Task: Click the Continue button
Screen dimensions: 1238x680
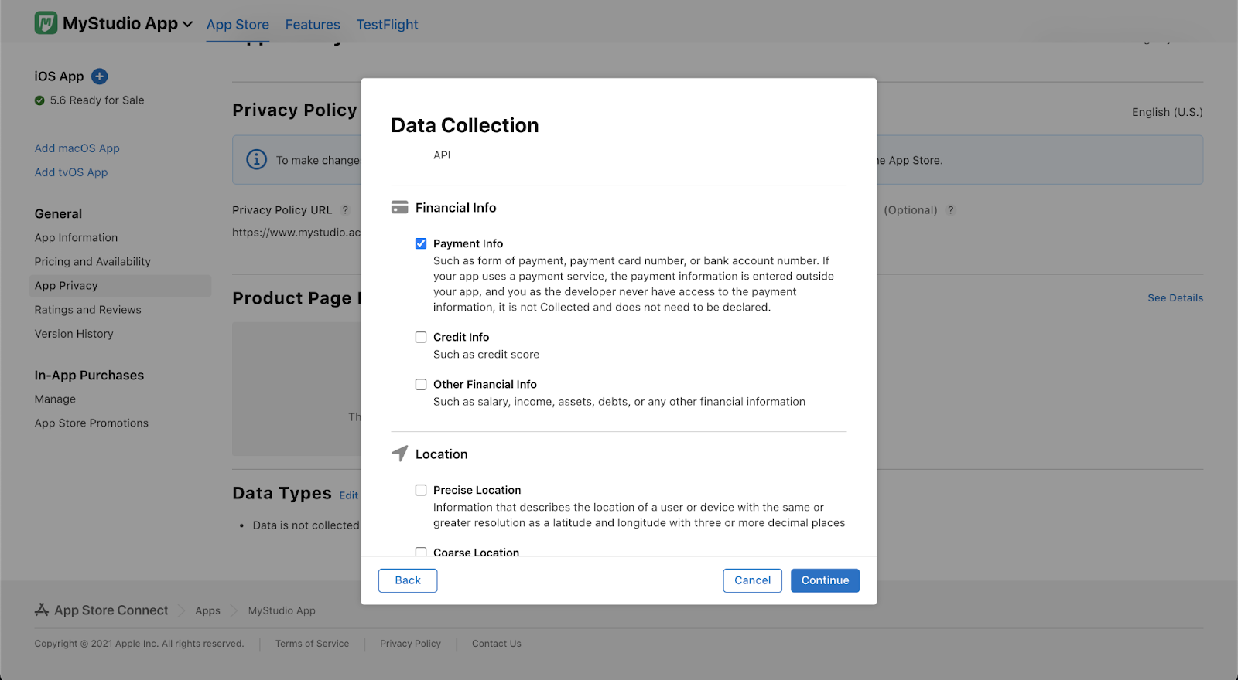Action: (825, 580)
